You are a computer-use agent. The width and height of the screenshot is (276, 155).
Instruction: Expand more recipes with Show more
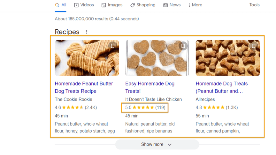point(157,144)
